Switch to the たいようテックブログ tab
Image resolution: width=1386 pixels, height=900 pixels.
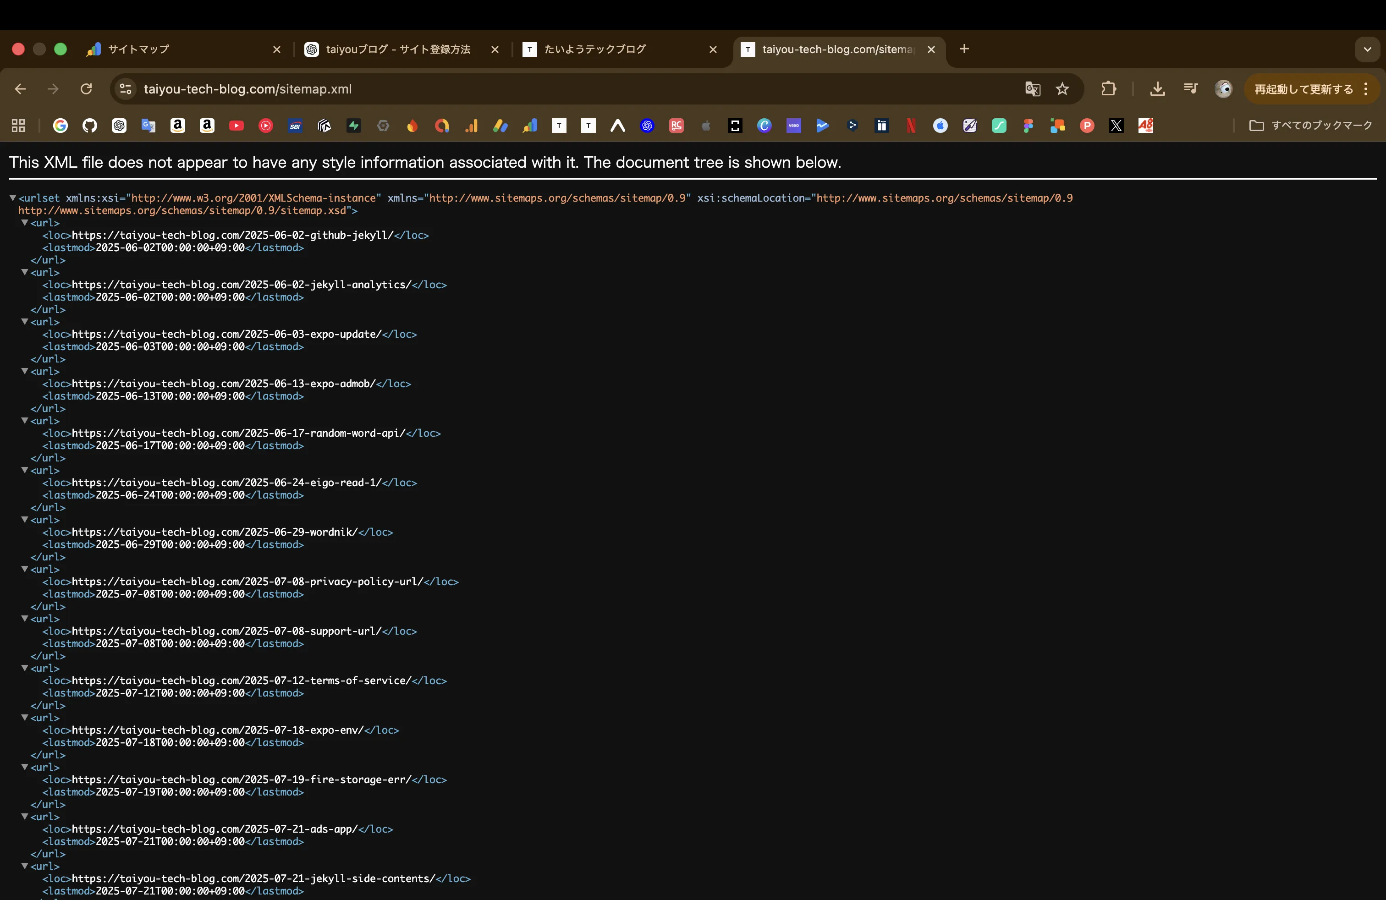tap(594, 49)
